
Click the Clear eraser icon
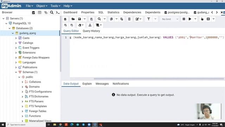(x=80, y=25)
